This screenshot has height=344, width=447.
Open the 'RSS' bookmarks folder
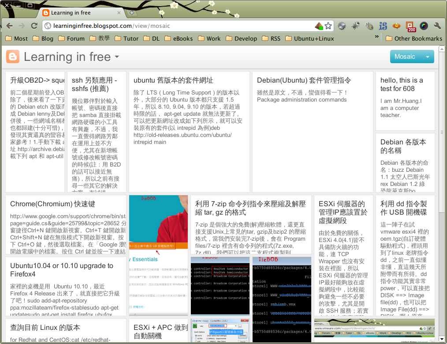(272, 38)
